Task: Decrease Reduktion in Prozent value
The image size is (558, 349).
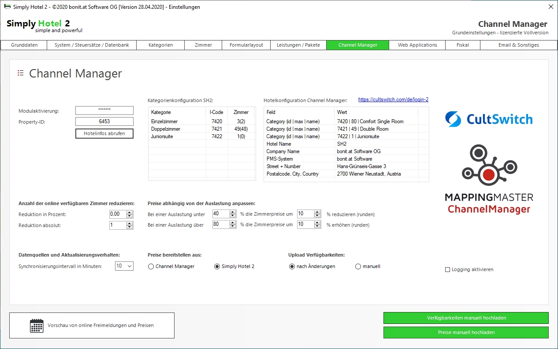Action: [130, 216]
